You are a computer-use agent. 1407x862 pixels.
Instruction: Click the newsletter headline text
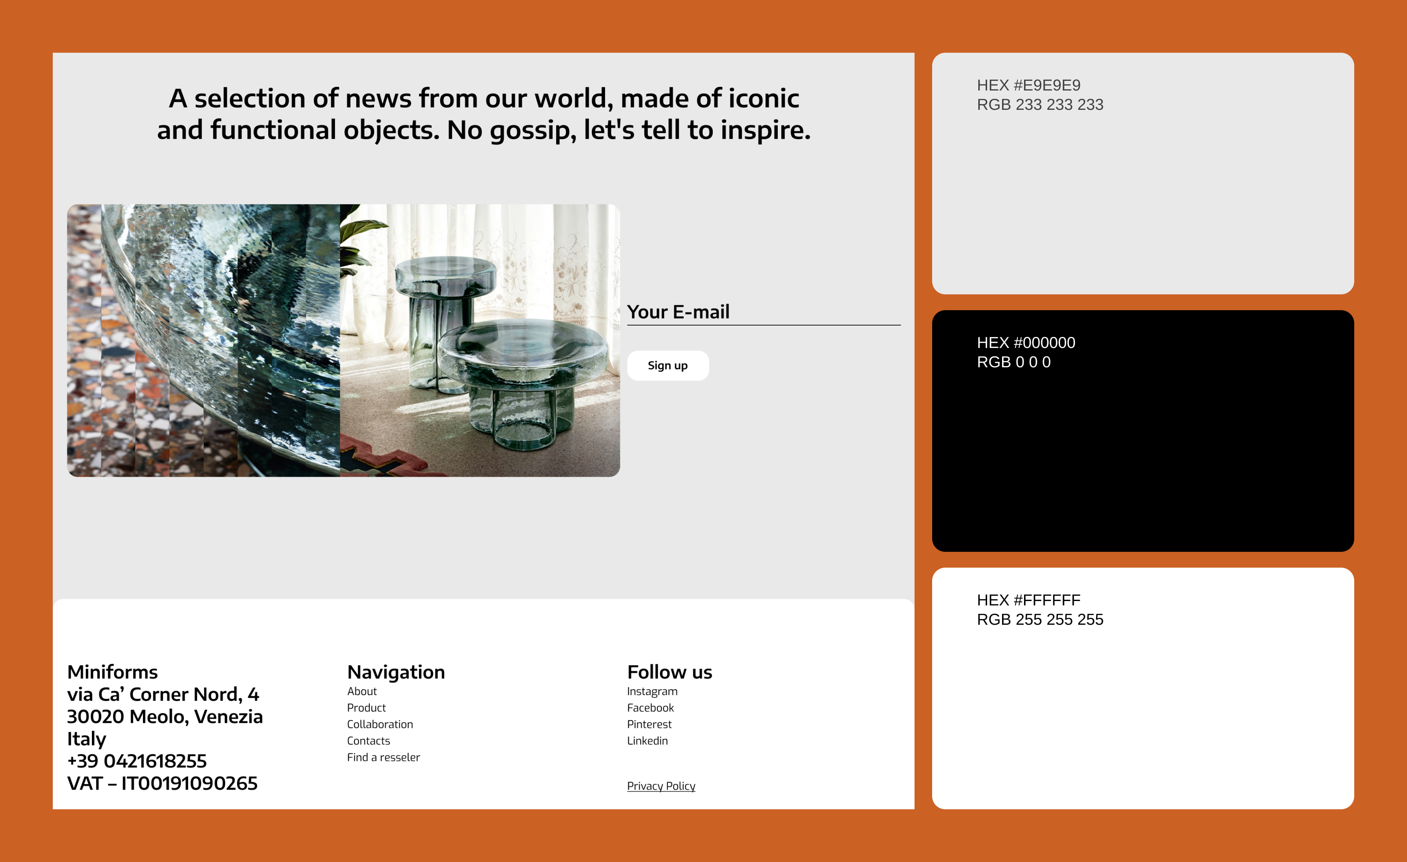click(x=484, y=114)
